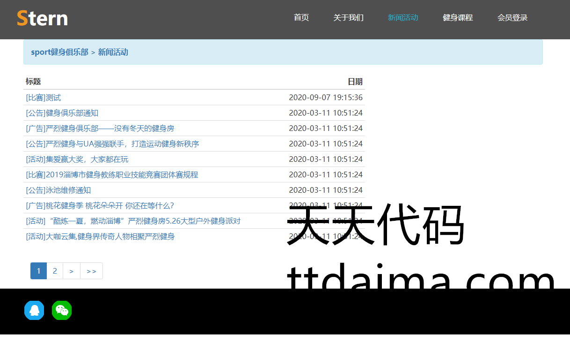This screenshot has height=341, width=570.
Task: Open the 集爱赢大奖 activity article
Action: [77, 160]
